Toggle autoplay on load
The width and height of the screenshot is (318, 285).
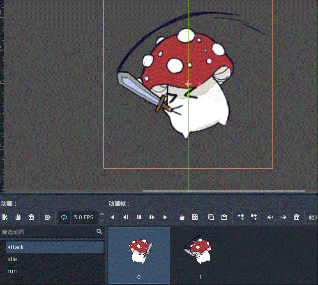point(48,217)
